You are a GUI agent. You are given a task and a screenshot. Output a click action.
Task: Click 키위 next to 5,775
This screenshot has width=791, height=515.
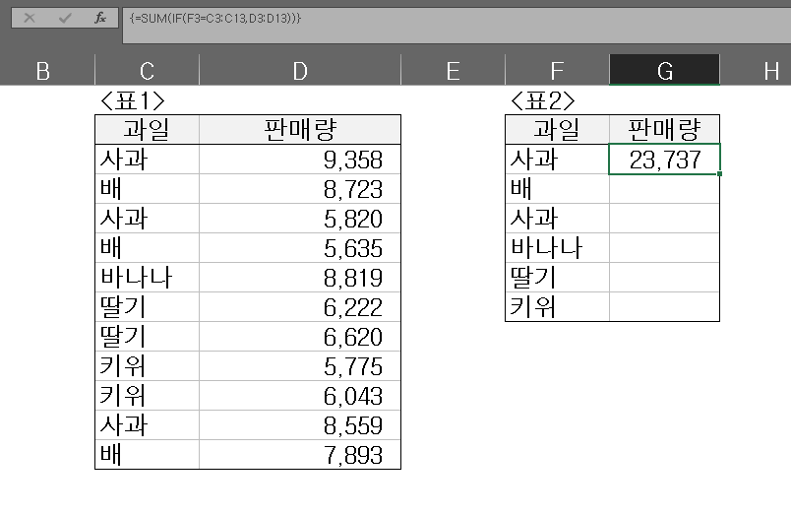point(147,366)
